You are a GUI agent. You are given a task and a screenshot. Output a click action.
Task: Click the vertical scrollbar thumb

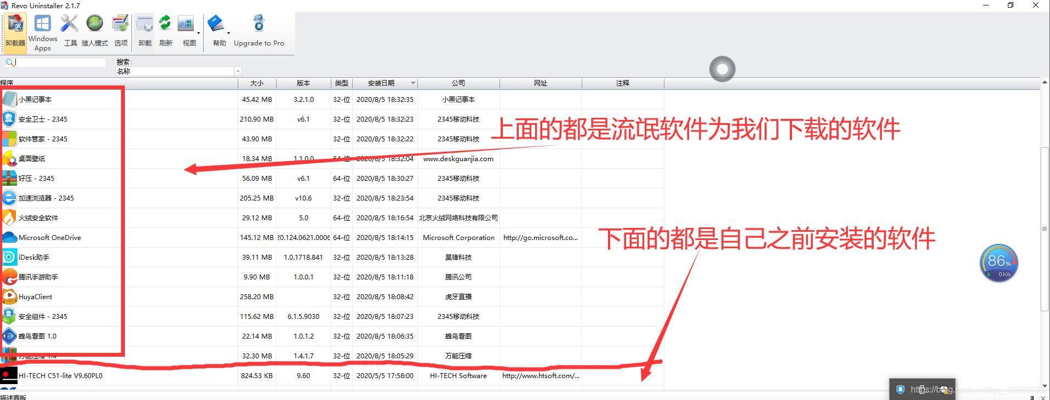[x=1045, y=229]
